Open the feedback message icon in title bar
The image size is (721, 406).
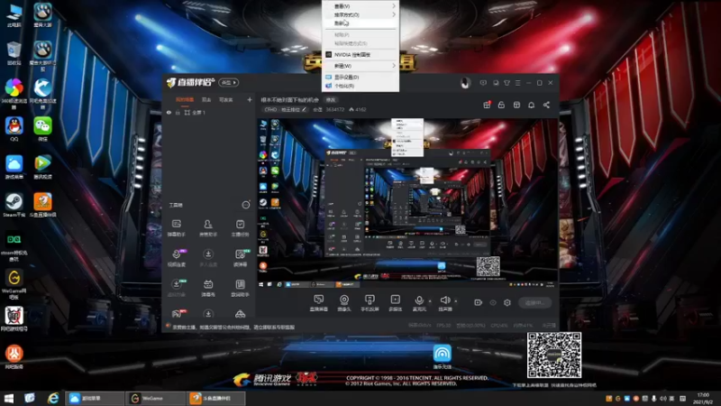pos(483,83)
